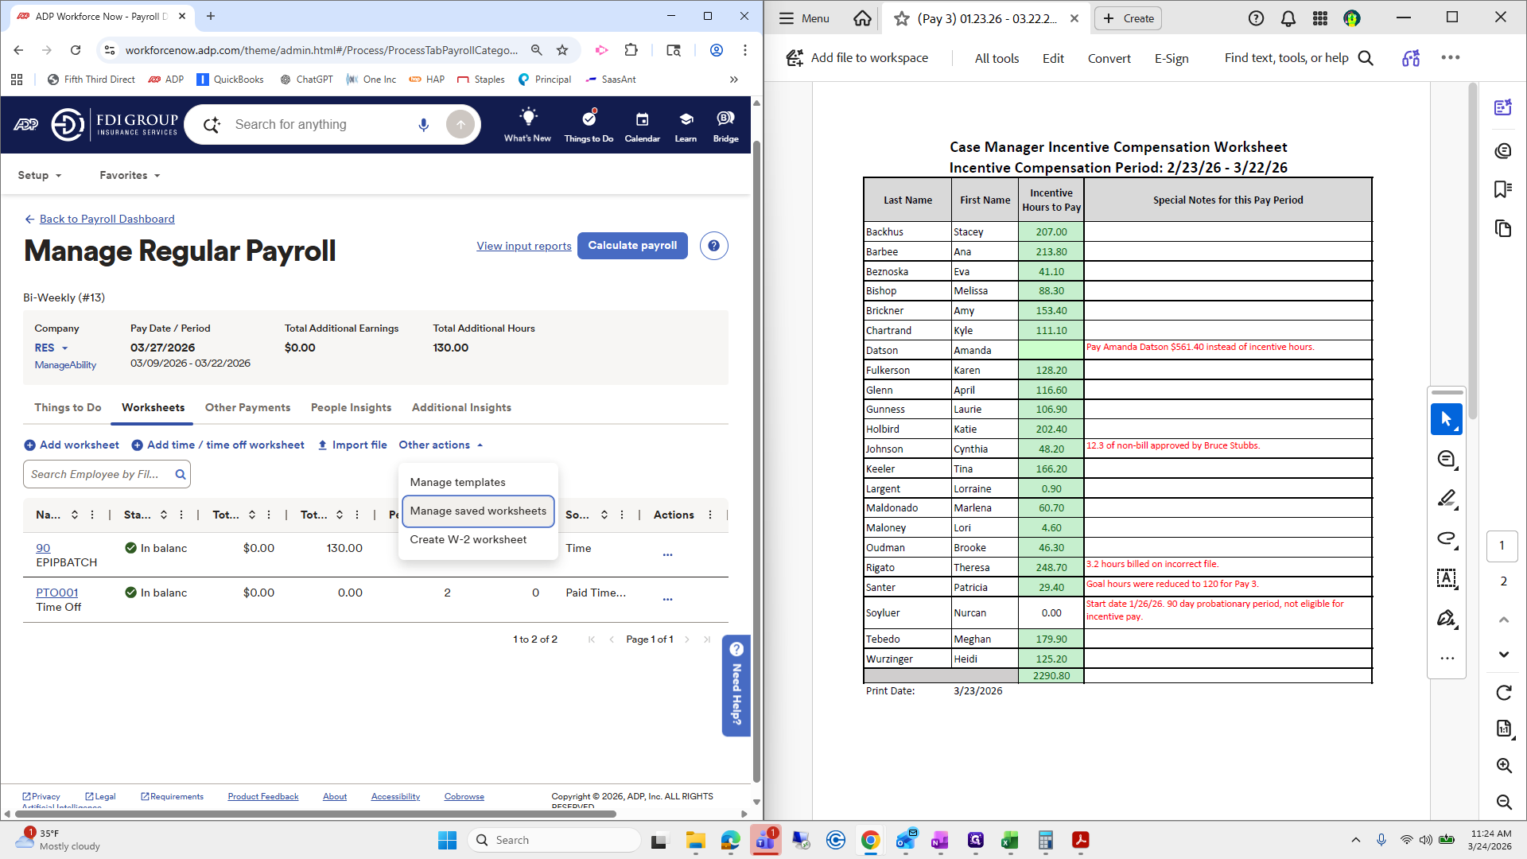Switch to the Other Payments tab
This screenshot has width=1527, height=859.
(x=247, y=407)
